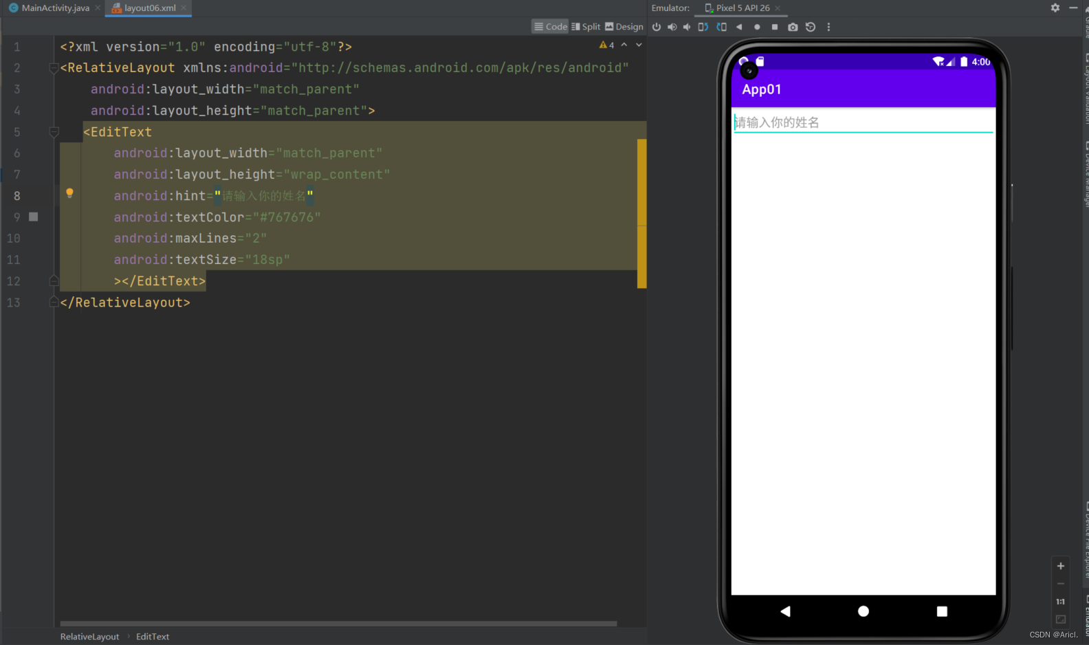Zoom out the emulator with the minus button

point(1061,584)
